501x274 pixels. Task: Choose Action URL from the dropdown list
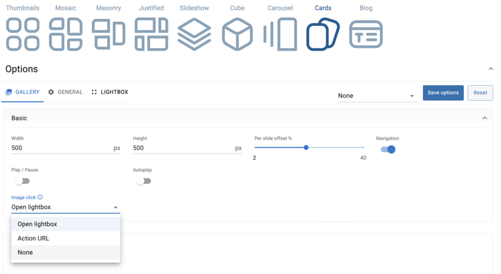[x=33, y=238]
